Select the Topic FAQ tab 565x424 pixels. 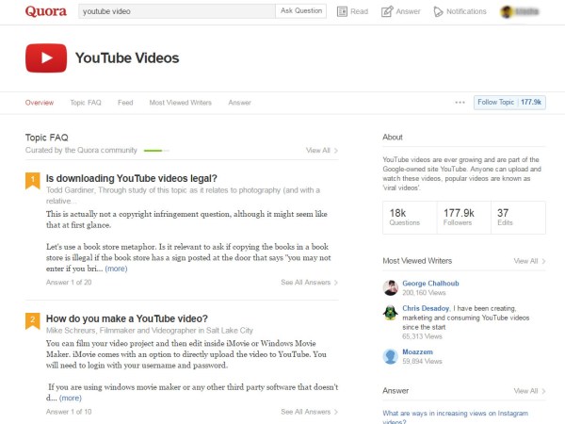86,103
